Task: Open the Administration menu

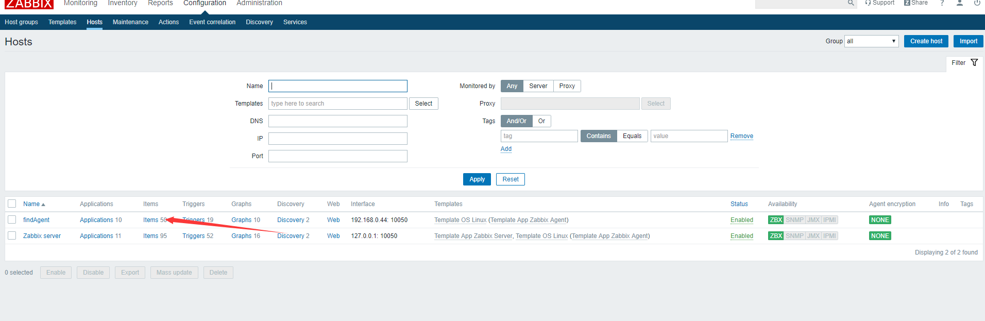Action: pyautogui.click(x=259, y=3)
